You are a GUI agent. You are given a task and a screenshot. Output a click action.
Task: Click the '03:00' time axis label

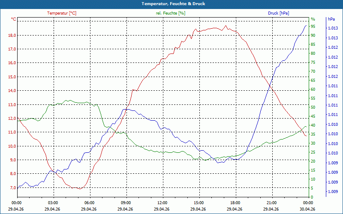[x=52, y=202]
